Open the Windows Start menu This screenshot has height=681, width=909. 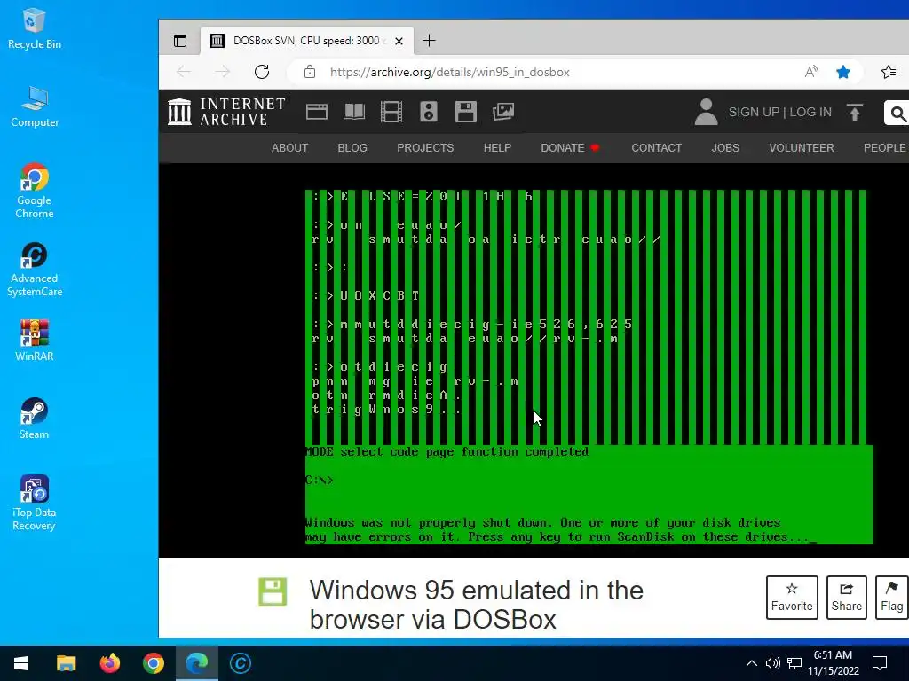pyautogui.click(x=21, y=663)
